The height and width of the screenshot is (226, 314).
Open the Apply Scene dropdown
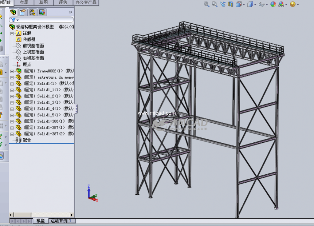click(286, 5)
